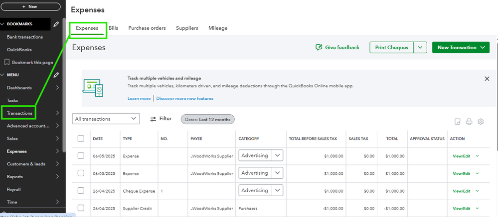The image size is (498, 217).
Task: Click the Learn more link
Action: click(139, 98)
